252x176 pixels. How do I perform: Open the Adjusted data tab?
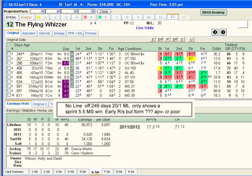pos(29,33)
